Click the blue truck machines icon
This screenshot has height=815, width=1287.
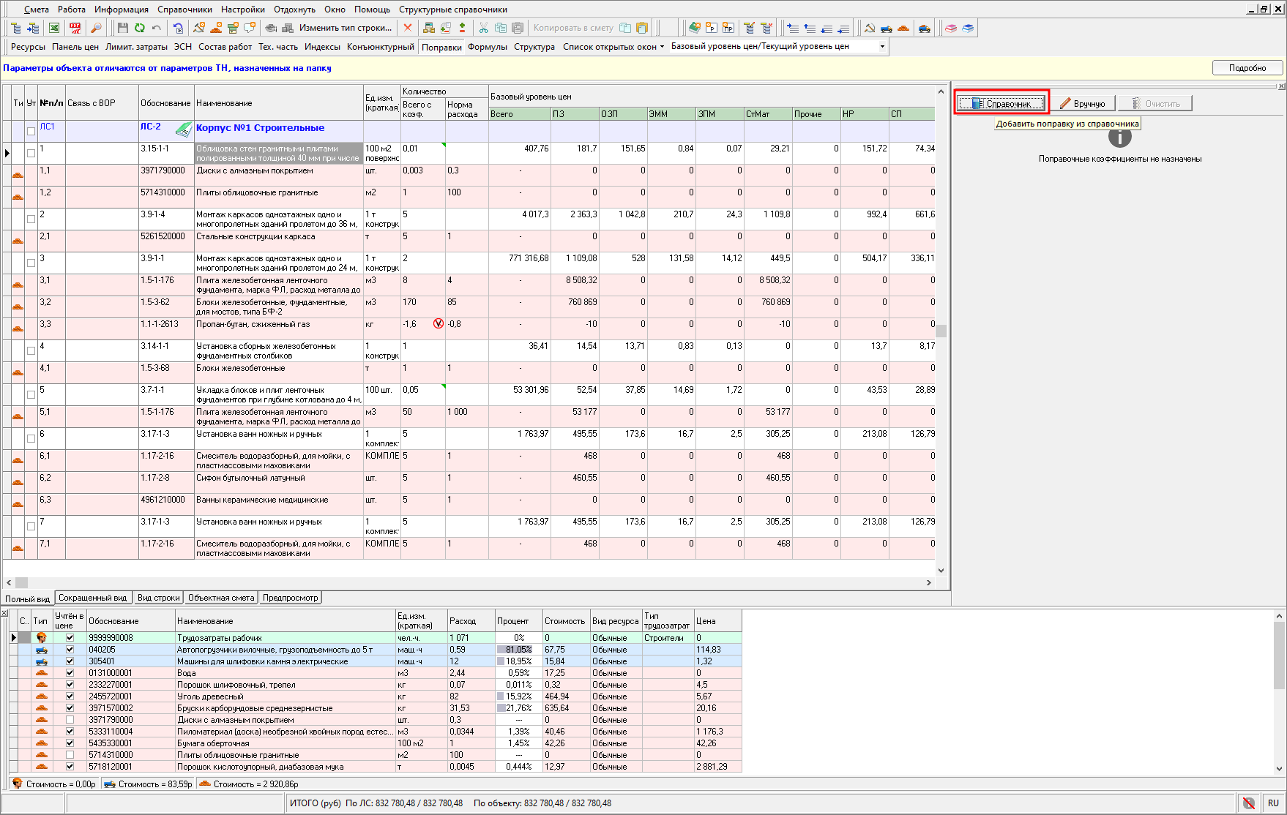pyautogui.click(x=887, y=28)
